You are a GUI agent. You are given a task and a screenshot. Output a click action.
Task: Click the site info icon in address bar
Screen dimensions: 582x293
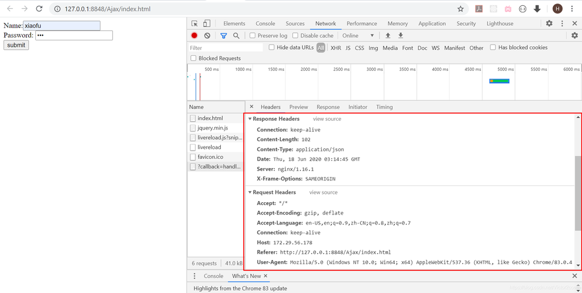click(x=57, y=9)
